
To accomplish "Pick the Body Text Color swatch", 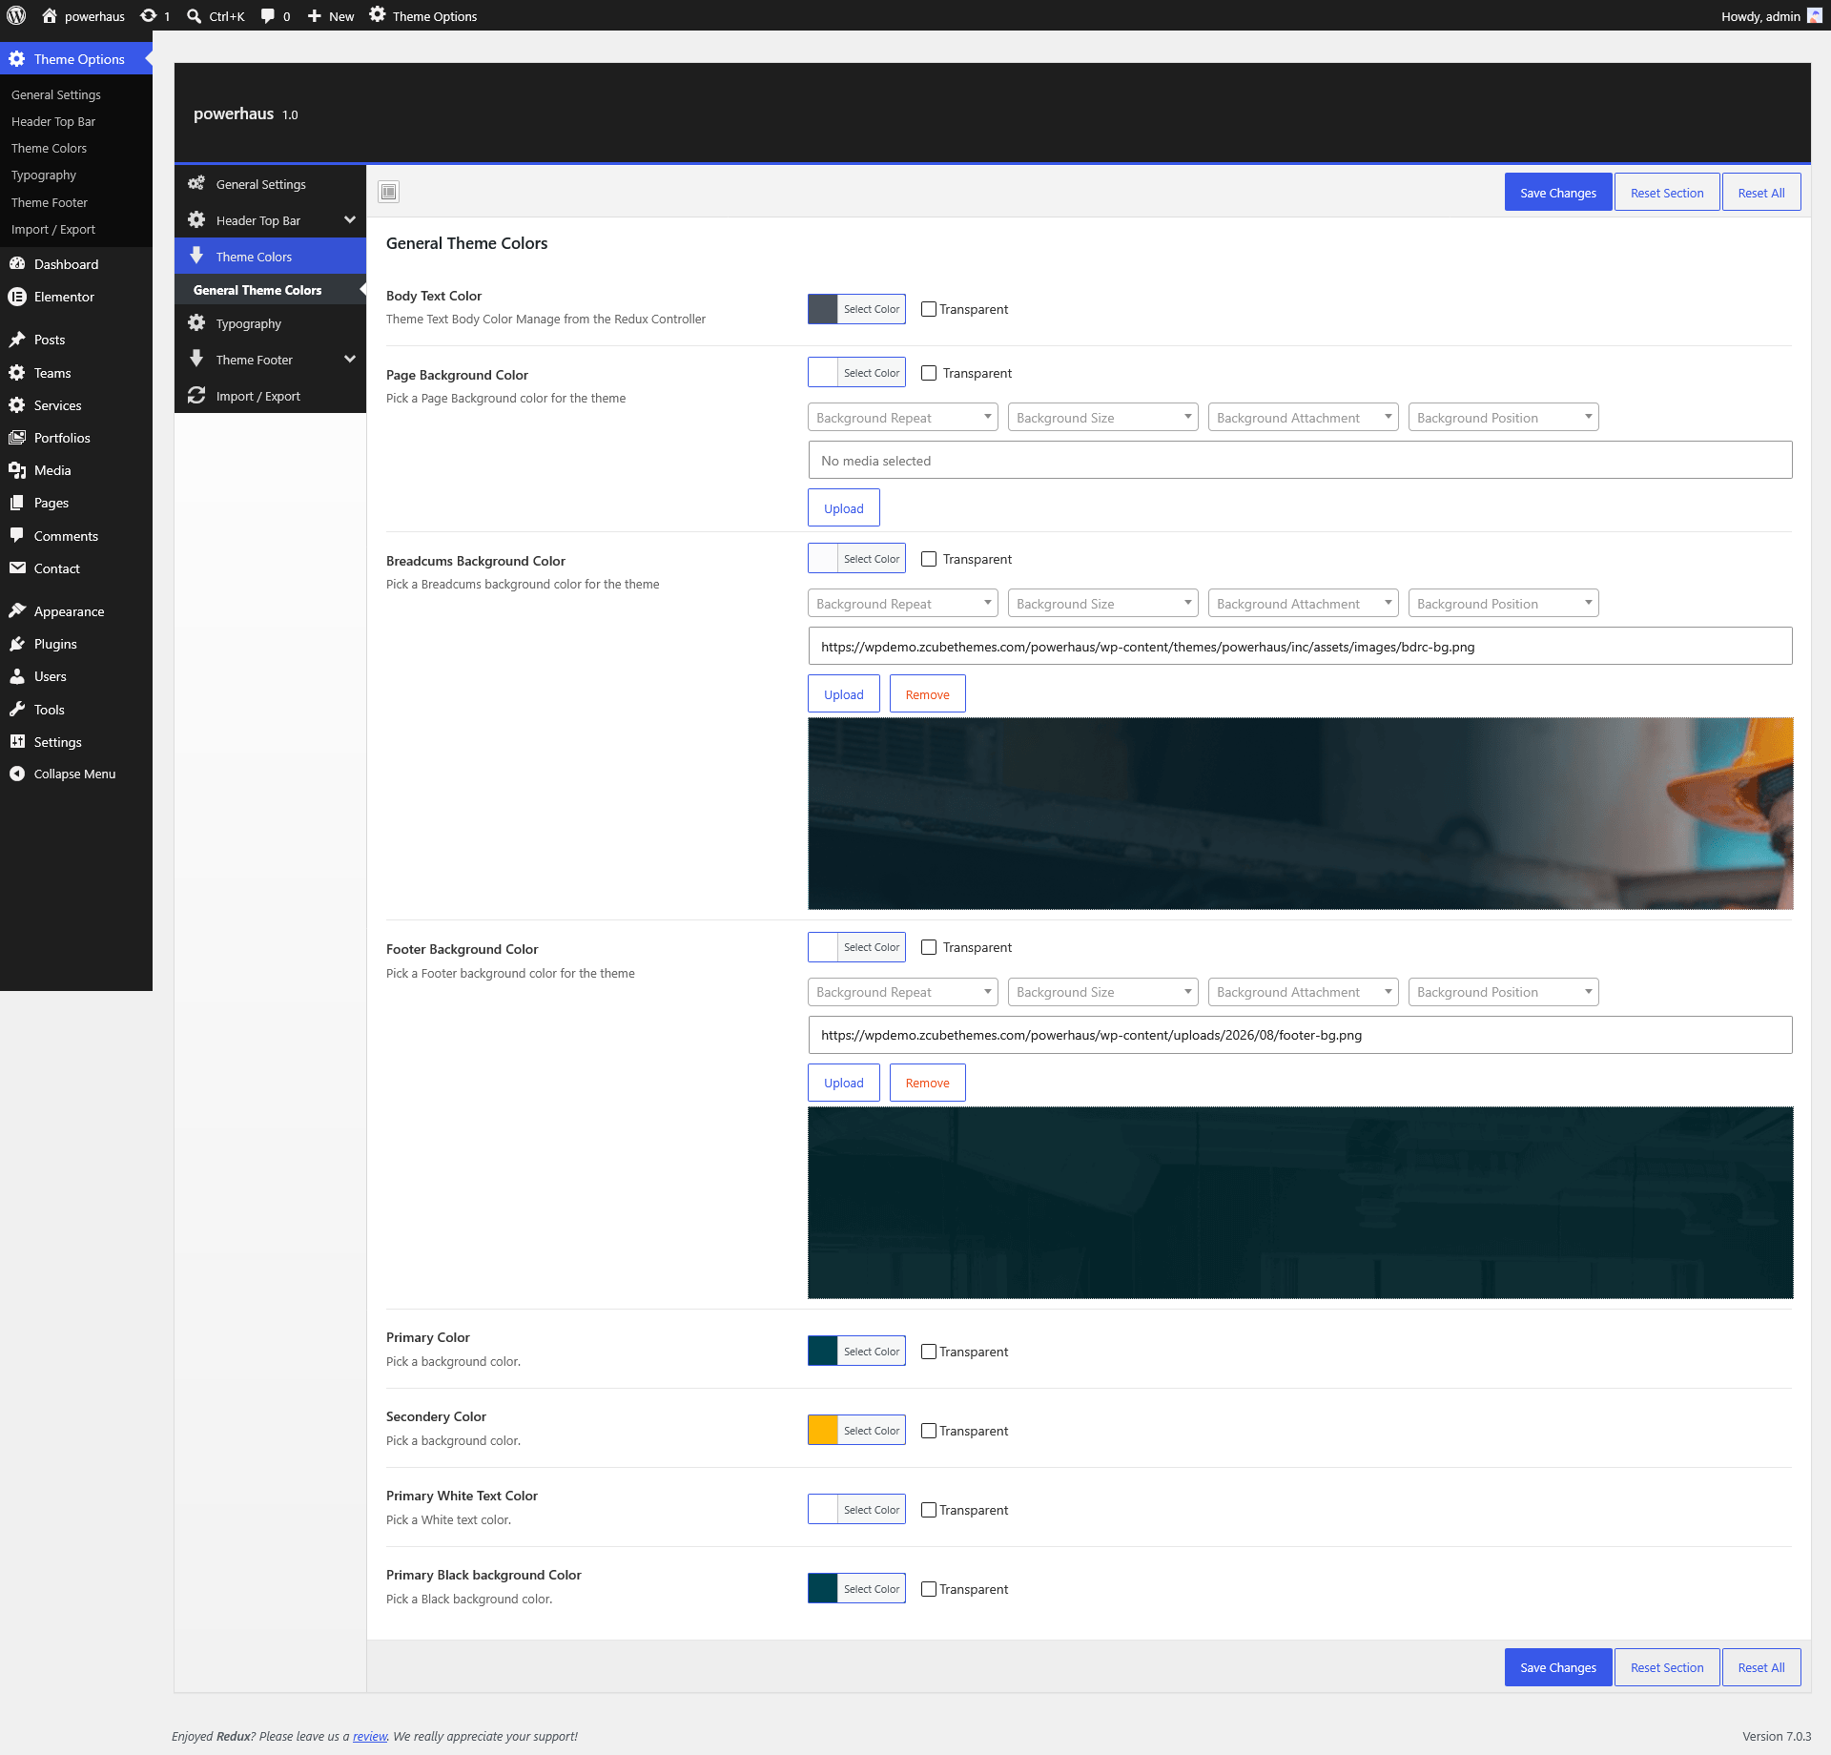I will (823, 309).
